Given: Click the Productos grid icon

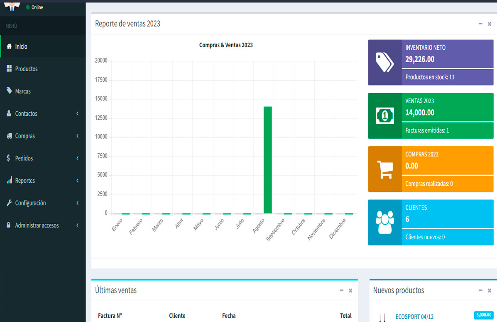Looking at the screenshot, I should click(x=9, y=69).
